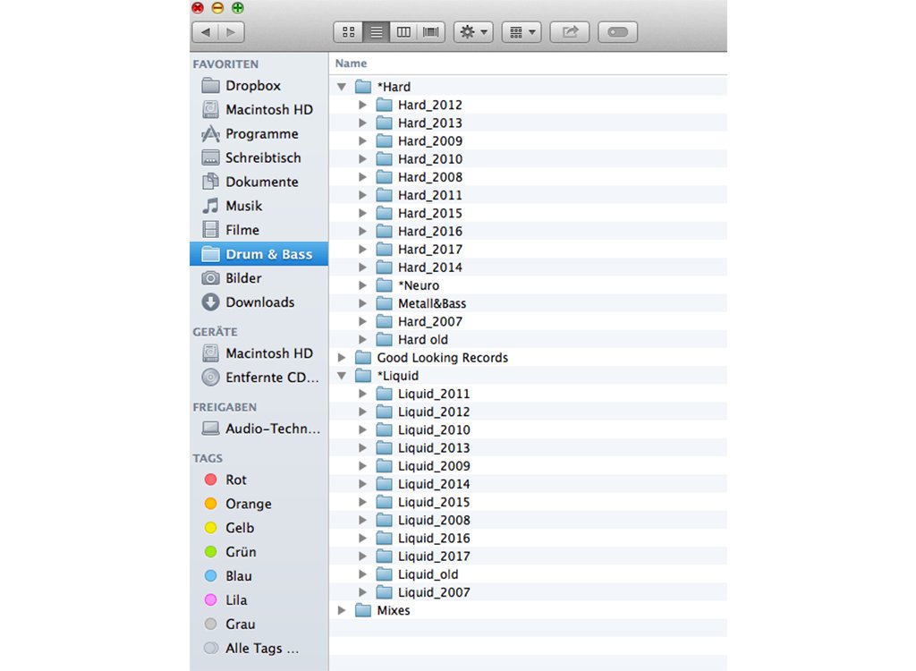Viewport: 916px width, 671px height.
Task: Select list view toggle in toolbar
Action: tap(376, 32)
